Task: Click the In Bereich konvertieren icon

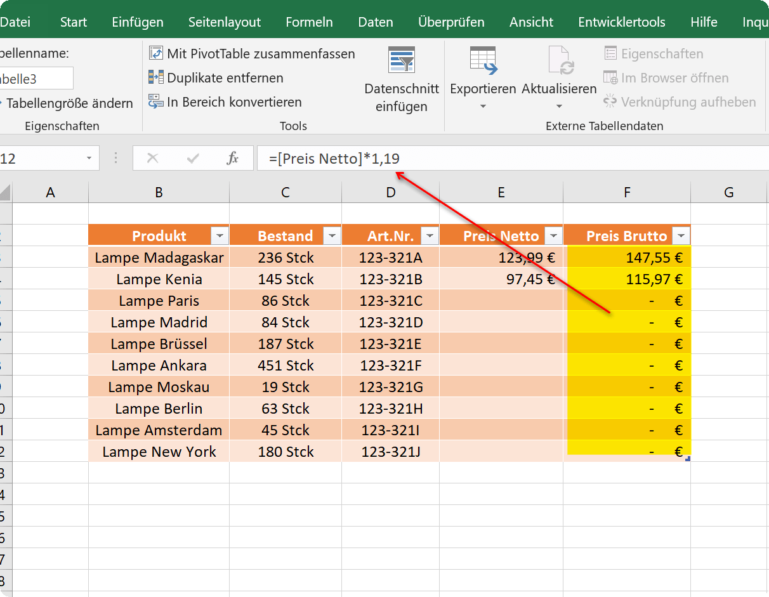Action: [155, 102]
